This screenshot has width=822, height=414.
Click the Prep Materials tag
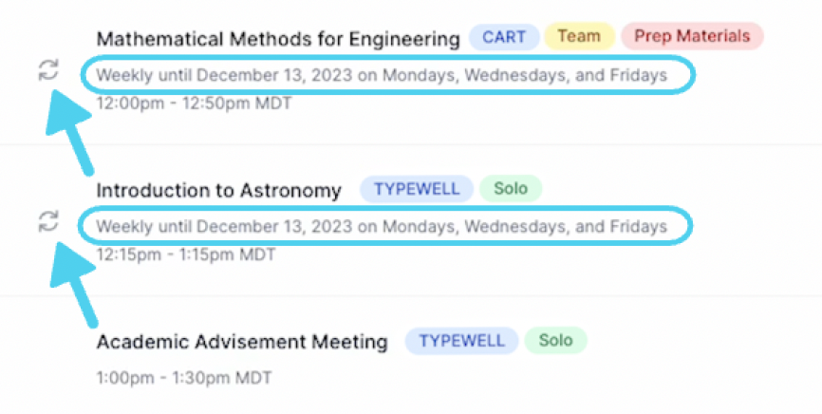[x=692, y=36]
